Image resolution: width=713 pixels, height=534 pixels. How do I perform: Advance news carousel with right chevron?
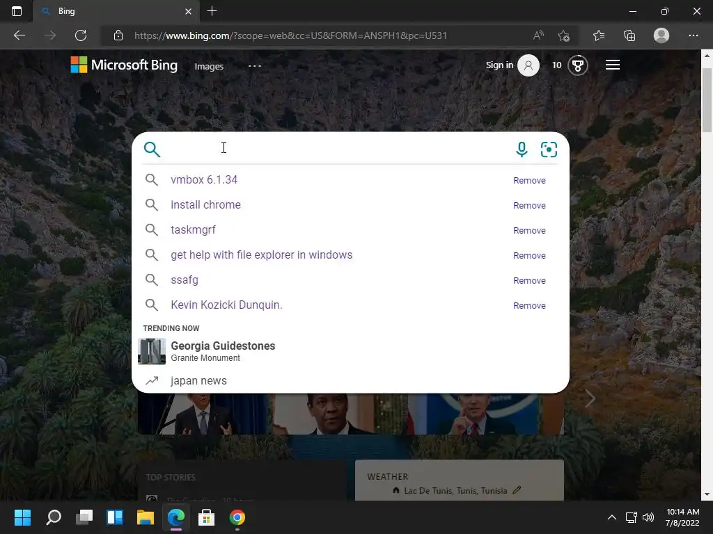[x=590, y=398]
